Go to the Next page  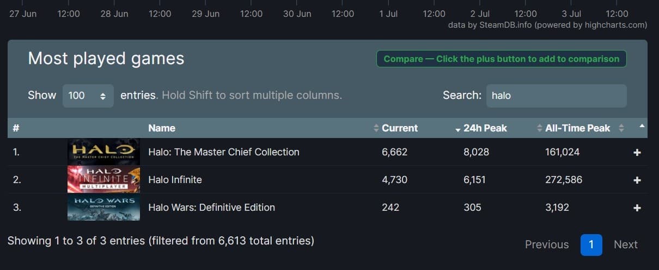tap(625, 244)
